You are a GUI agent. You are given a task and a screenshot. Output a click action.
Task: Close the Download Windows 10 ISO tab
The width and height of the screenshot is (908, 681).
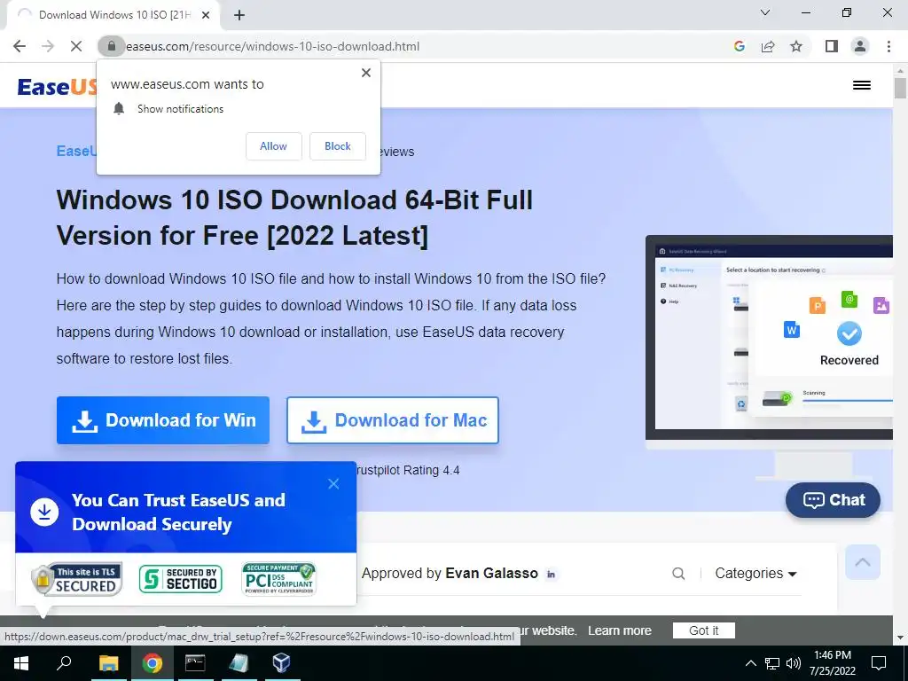pos(206,16)
